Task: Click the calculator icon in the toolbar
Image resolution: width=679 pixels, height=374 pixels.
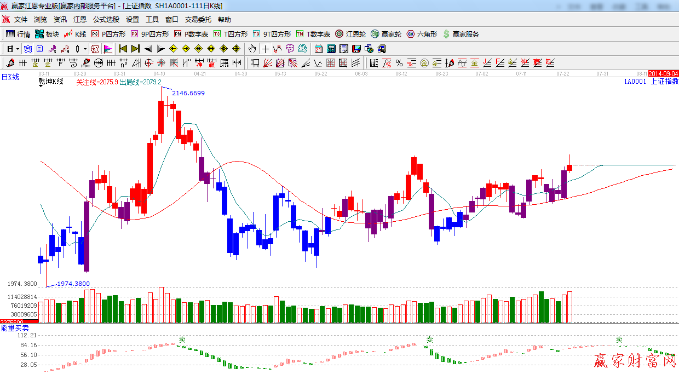Action: [x=331, y=49]
